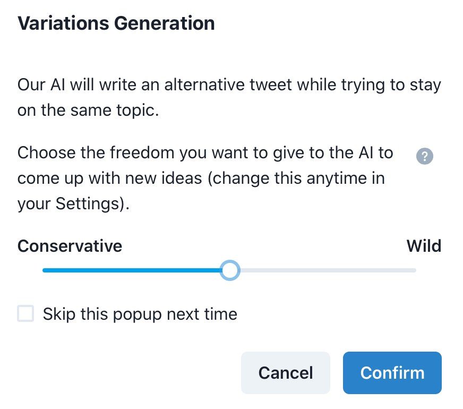Click the 'come up with new ideas' text

click(x=109, y=178)
